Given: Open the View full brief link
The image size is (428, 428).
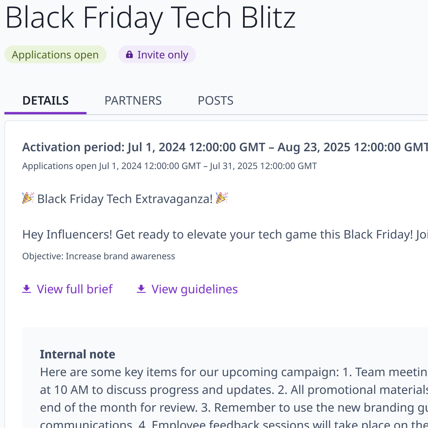Looking at the screenshot, I should pos(74,289).
